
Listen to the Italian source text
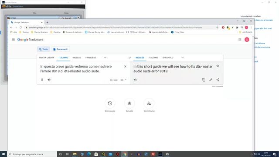coord(49,80)
